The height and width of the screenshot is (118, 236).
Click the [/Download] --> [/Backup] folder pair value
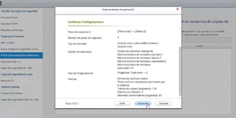(132, 32)
